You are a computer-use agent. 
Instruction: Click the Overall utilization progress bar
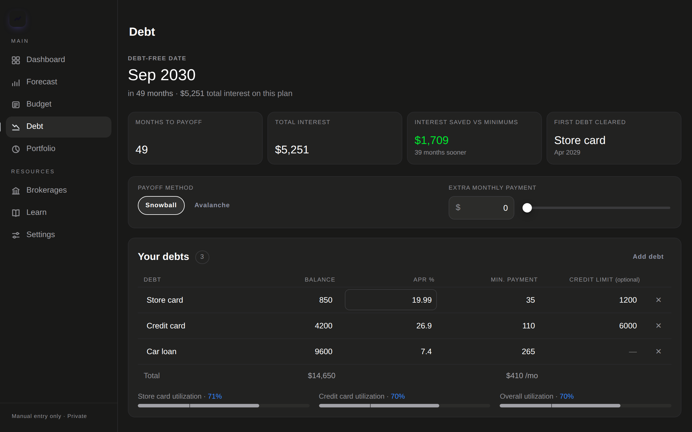[586, 406]
